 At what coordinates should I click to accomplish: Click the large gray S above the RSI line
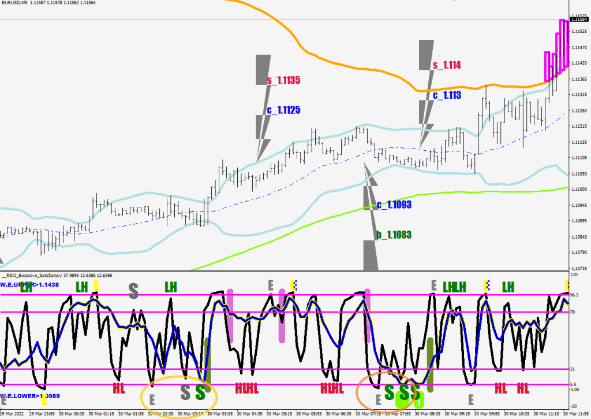point(133,290)
